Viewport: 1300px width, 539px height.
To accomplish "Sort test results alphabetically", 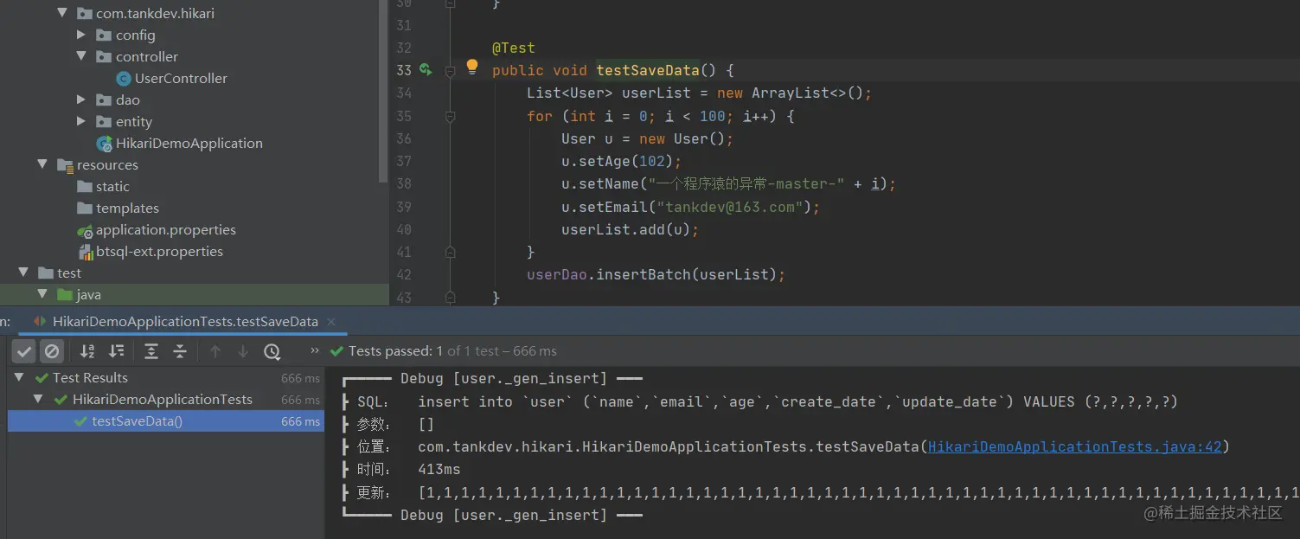I will (87, 351).
